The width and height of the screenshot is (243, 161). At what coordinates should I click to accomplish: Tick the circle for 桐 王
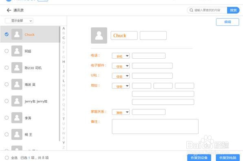click(7, 135)
